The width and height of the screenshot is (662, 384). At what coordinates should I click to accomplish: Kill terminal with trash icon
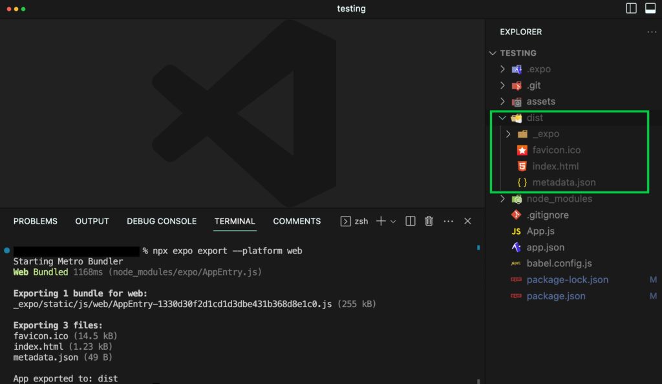pos(429,221)
